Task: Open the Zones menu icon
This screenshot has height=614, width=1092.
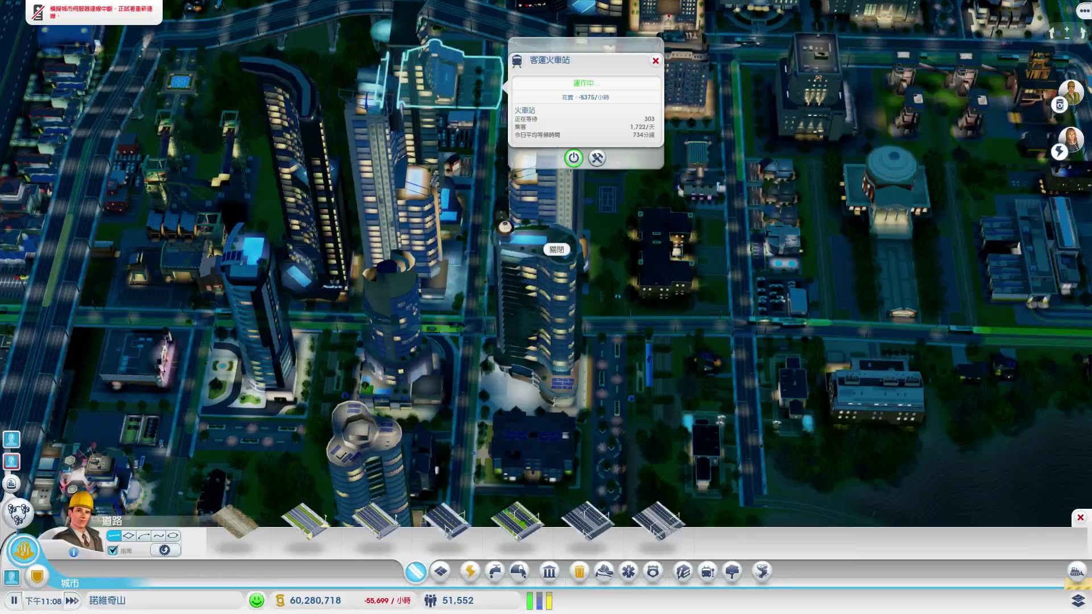Action: point(441,571)
